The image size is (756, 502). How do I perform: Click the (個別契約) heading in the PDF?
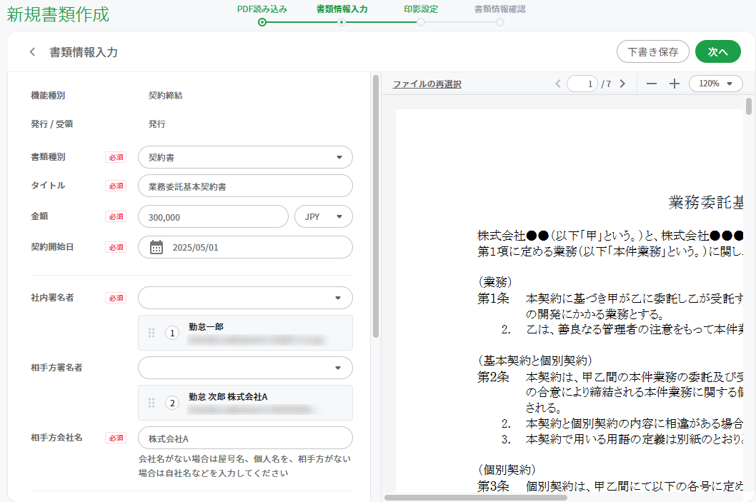507,469
